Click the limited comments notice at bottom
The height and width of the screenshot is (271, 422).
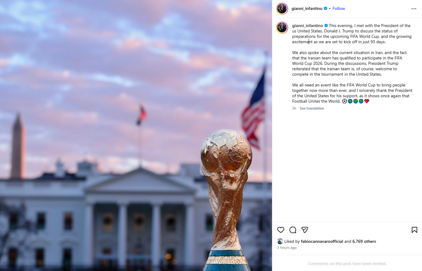click(347, 263)
